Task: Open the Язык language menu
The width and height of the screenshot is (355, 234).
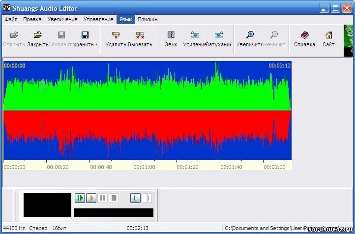Action: tap(126, 20)
